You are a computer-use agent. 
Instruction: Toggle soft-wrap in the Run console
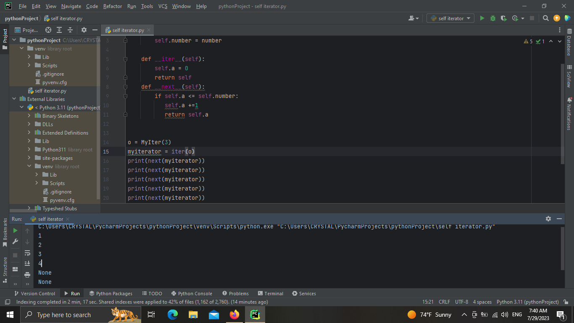click(27, 253)
